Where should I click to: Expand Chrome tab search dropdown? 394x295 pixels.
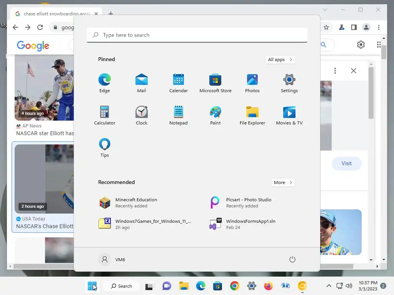click(x=325, y=10)
